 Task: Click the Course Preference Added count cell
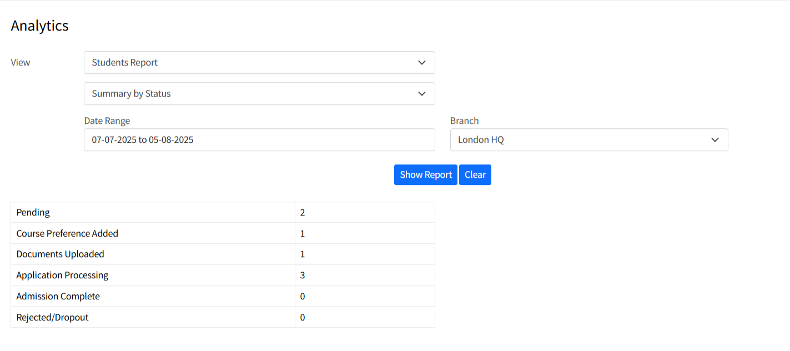(x=364, y=234)
